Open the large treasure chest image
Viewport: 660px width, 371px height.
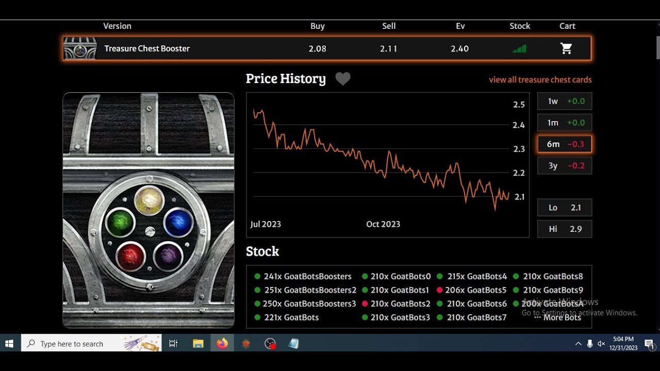148,210
